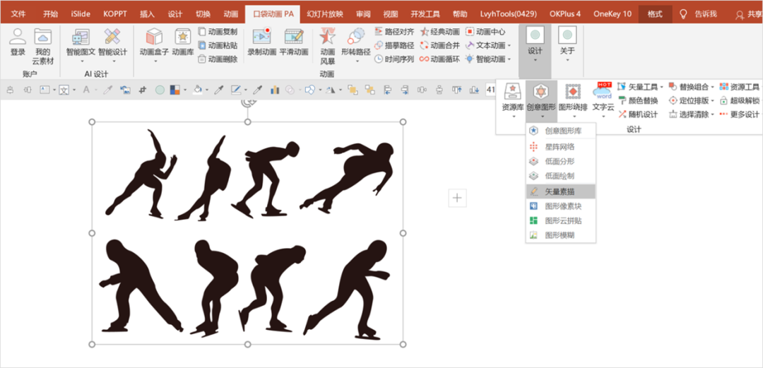Click 经典动画 classic animation
Viewport: 763px width, 368px height.
(440, 32)
